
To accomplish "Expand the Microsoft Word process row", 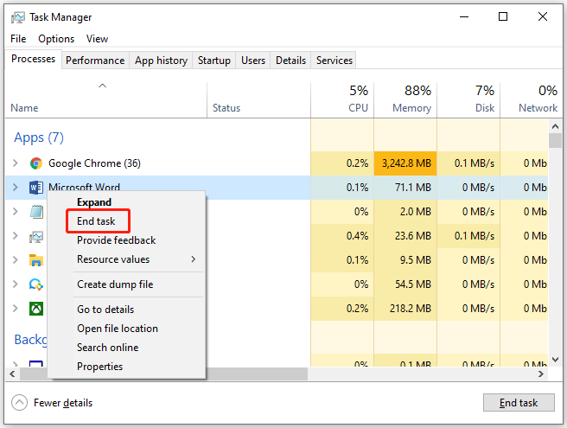I will click(16, 188).
